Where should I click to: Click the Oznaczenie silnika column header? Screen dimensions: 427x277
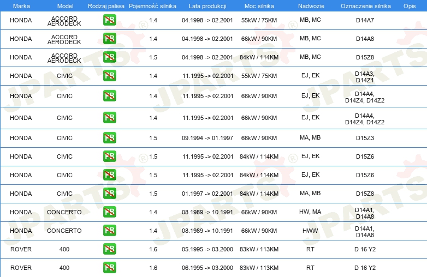tap(365, 6)
